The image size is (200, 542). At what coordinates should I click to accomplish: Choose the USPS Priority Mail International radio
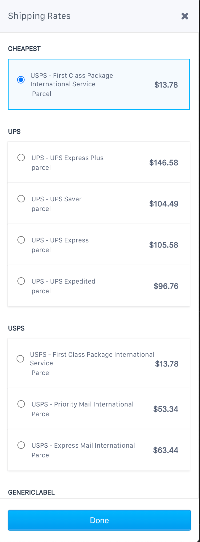pos(21,404)
